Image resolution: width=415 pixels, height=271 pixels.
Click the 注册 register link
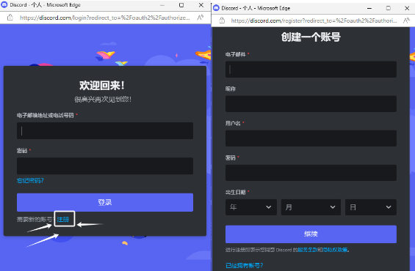point(63,219)
